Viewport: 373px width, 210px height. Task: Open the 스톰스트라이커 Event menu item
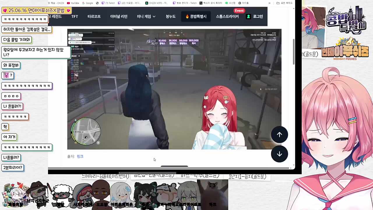pos(227,17)
